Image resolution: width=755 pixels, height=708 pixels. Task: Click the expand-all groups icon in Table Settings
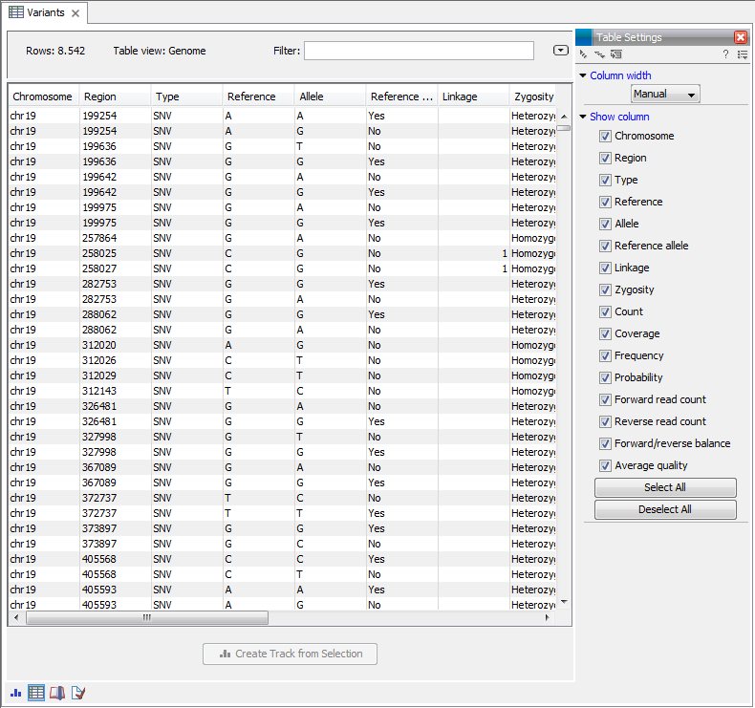599,54
